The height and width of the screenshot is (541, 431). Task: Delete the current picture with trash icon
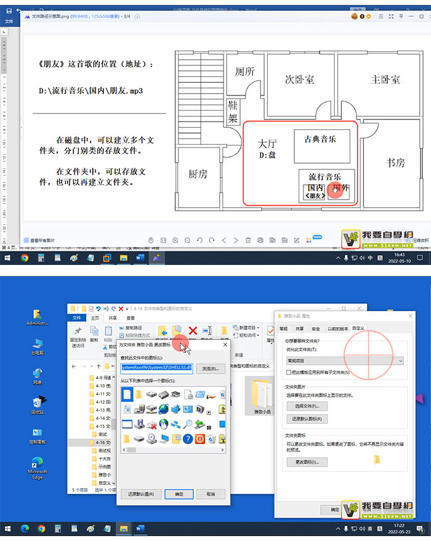click(x=248, y=240)
